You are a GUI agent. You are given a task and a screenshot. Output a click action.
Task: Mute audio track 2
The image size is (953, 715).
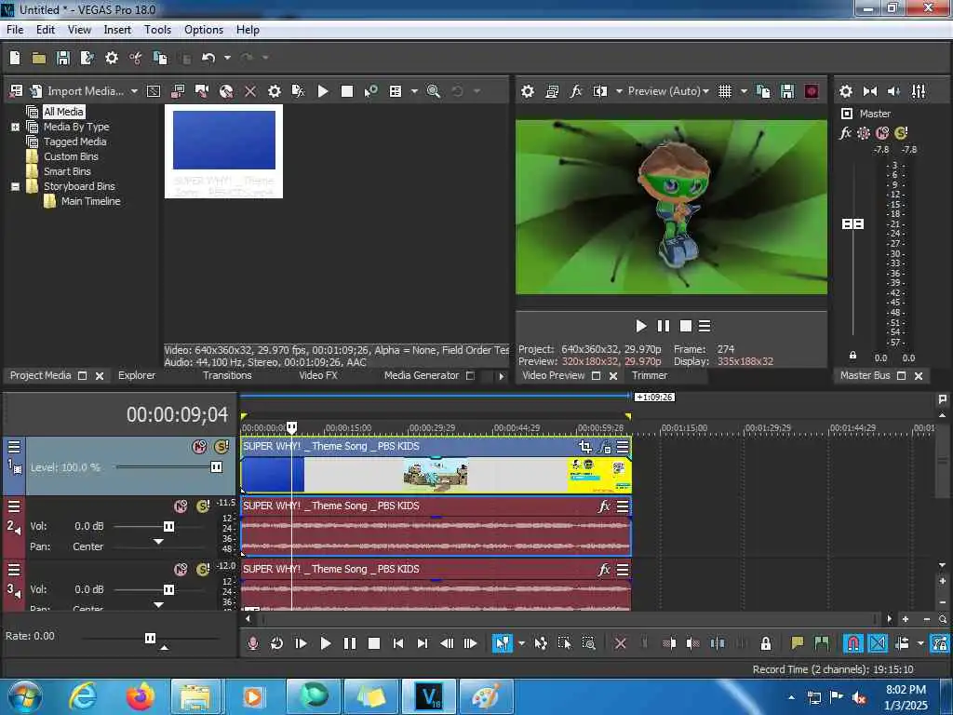[x=181, y=506]
